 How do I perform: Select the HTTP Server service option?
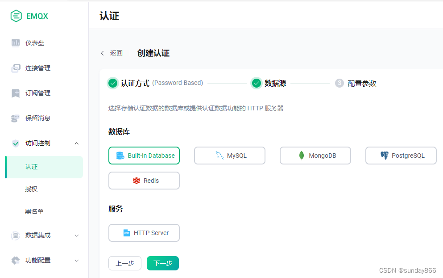click(144, 233)
